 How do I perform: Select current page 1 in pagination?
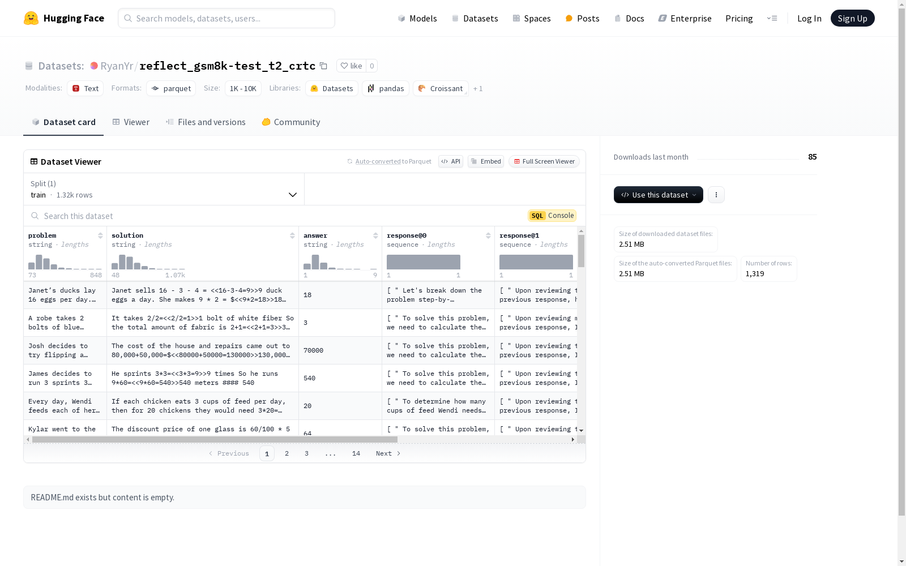(x=267, y=453)
